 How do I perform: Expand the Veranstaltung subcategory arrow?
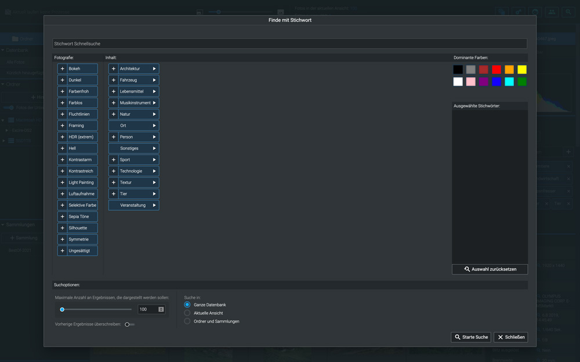(154, 206)
